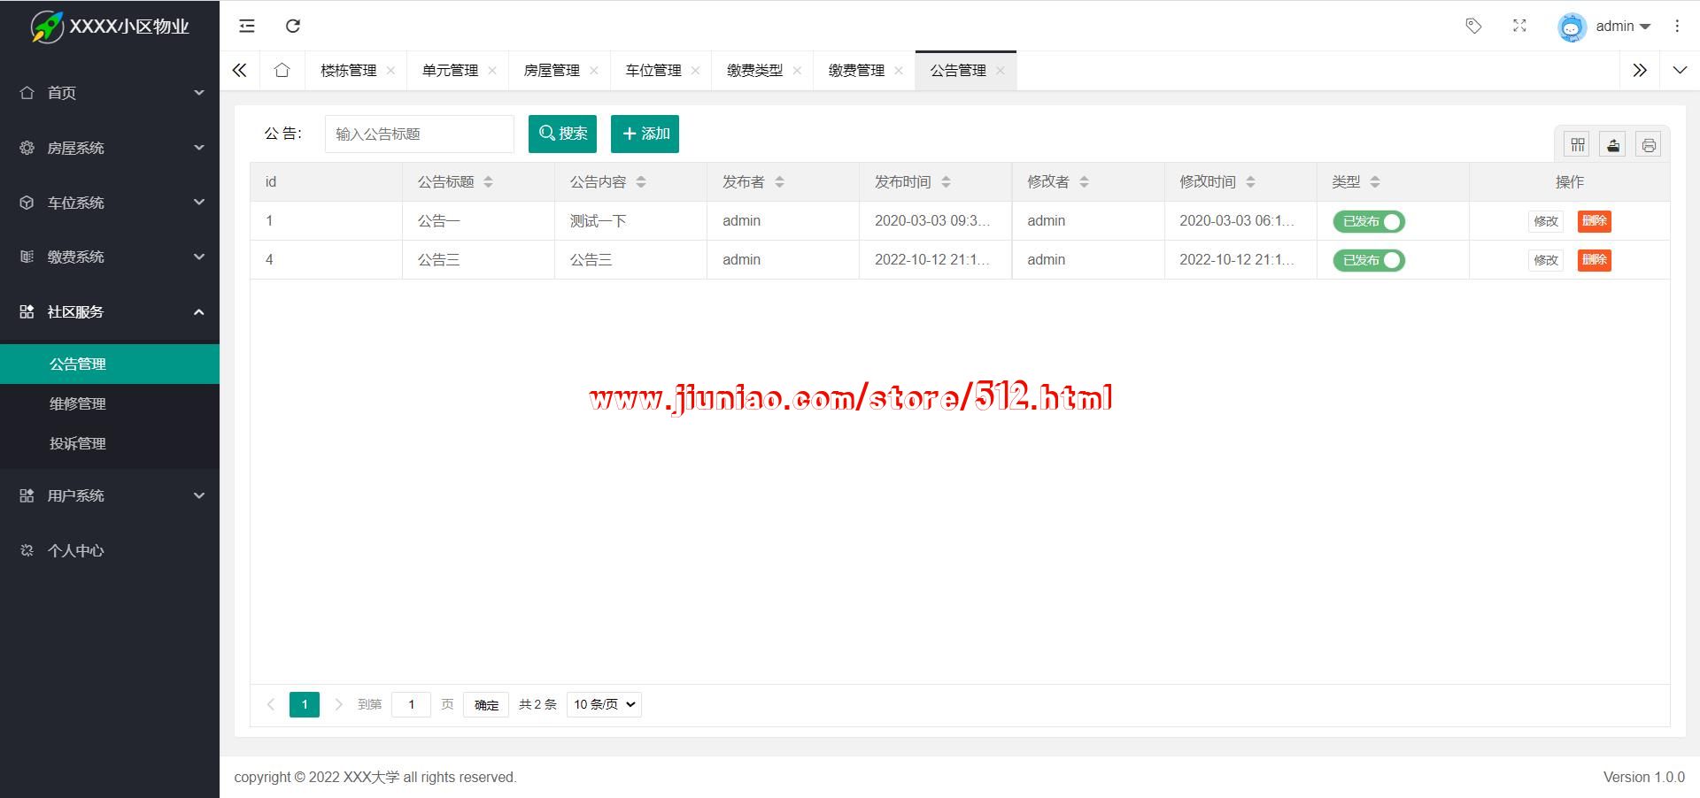Click the rocket logo in sidebar
The image size is (1700, 798).
pyautogui.click(x=47, y=27)
